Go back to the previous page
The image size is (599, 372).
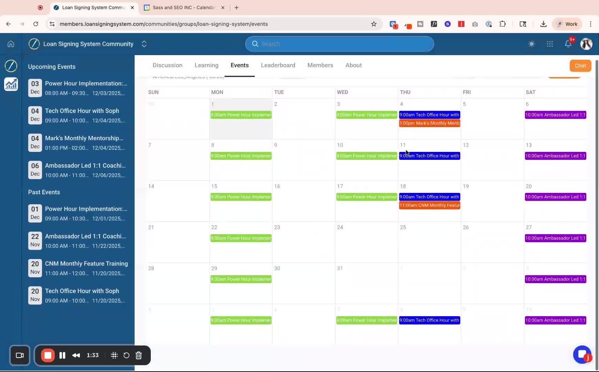(9, 24)
